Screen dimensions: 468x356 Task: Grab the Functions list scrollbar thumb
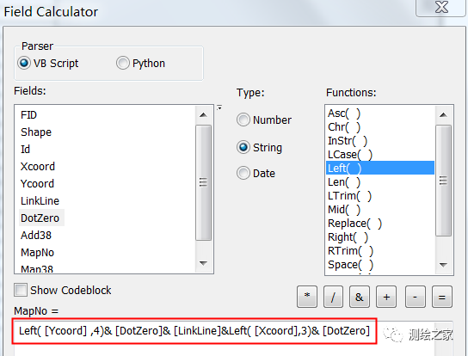(x=443, y=181)
